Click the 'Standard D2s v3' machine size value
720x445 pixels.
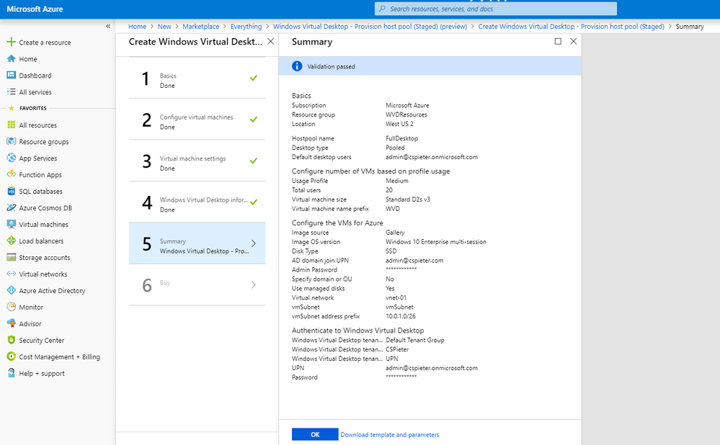408,199
